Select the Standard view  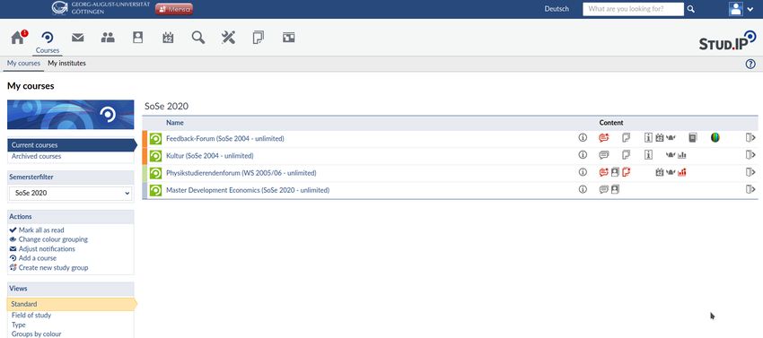tap(71, 304)
